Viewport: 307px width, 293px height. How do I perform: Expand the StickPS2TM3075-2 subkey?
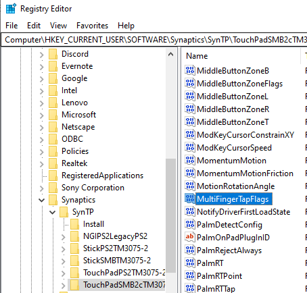(x=64, y=248)
